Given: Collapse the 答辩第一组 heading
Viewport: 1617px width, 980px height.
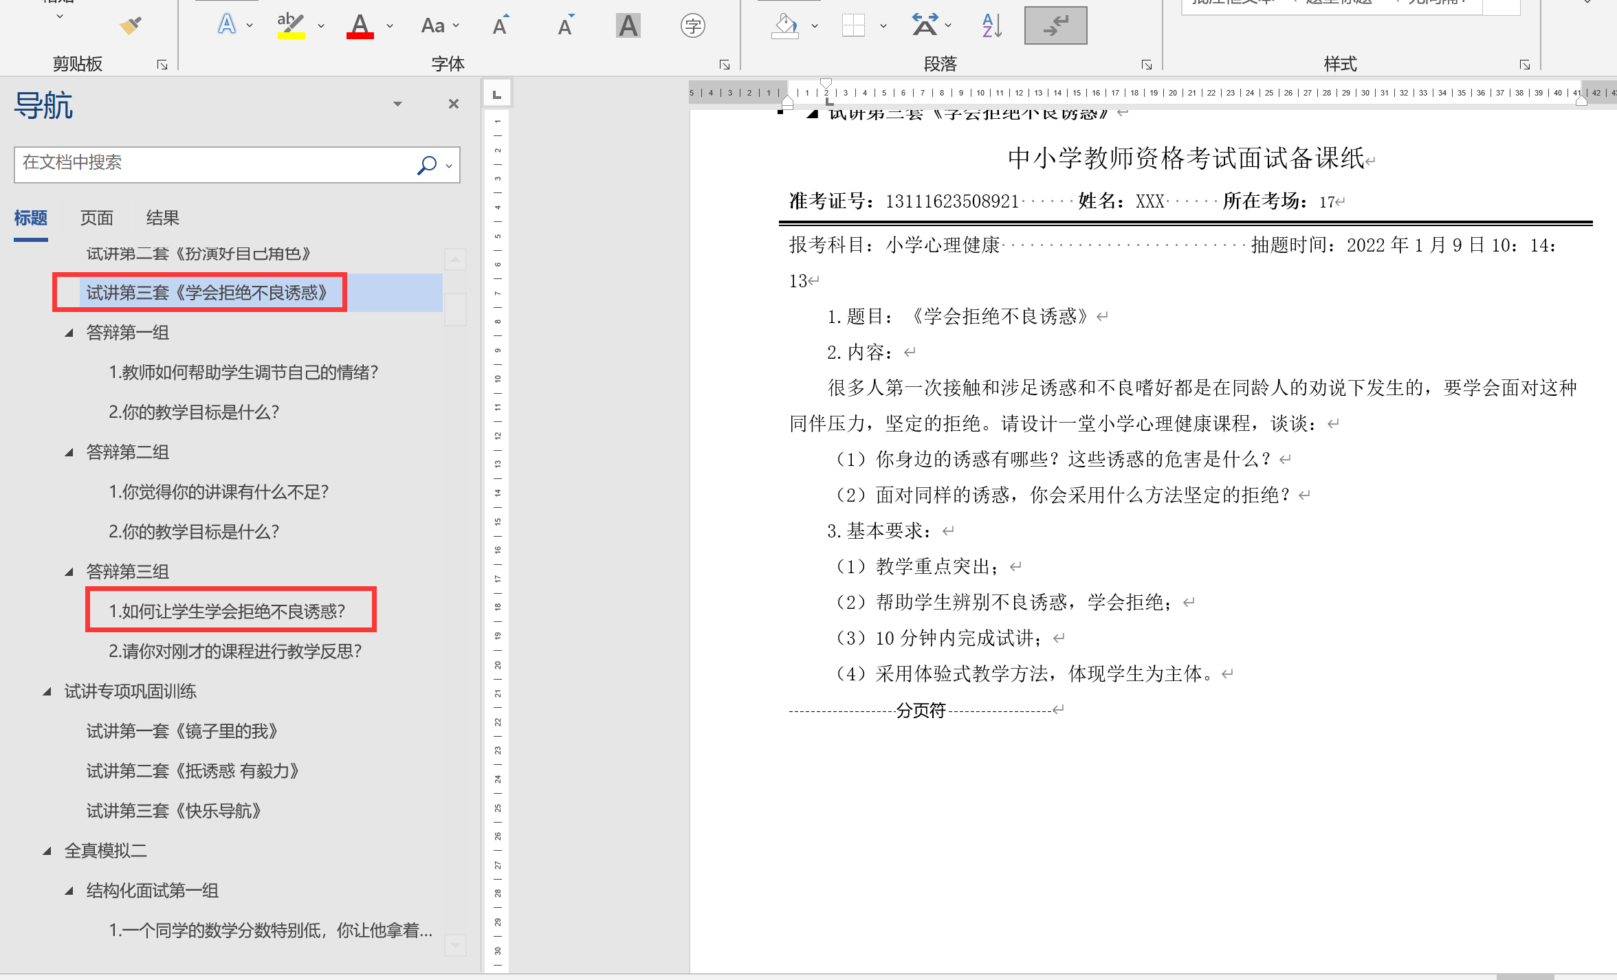Looking at the screenshot, I should pyautogui.click(x=69, y=333).
